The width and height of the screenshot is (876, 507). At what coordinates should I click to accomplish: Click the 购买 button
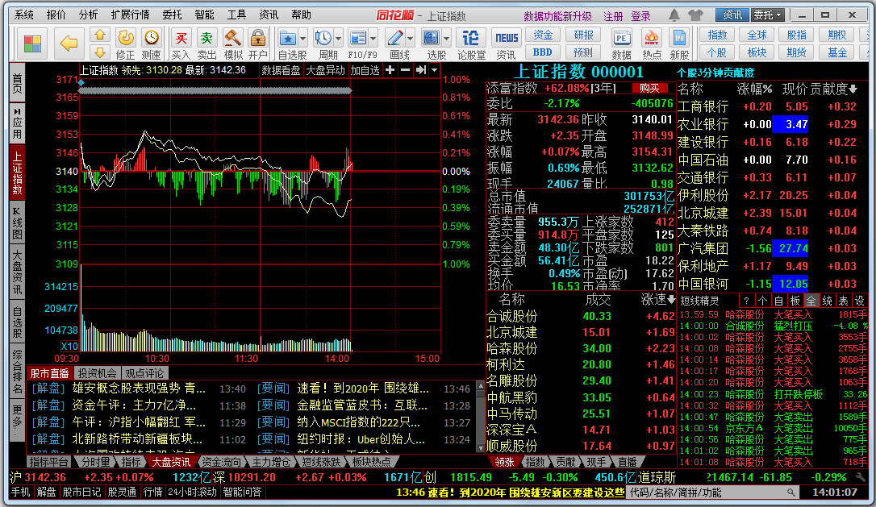tap(649, 88)
